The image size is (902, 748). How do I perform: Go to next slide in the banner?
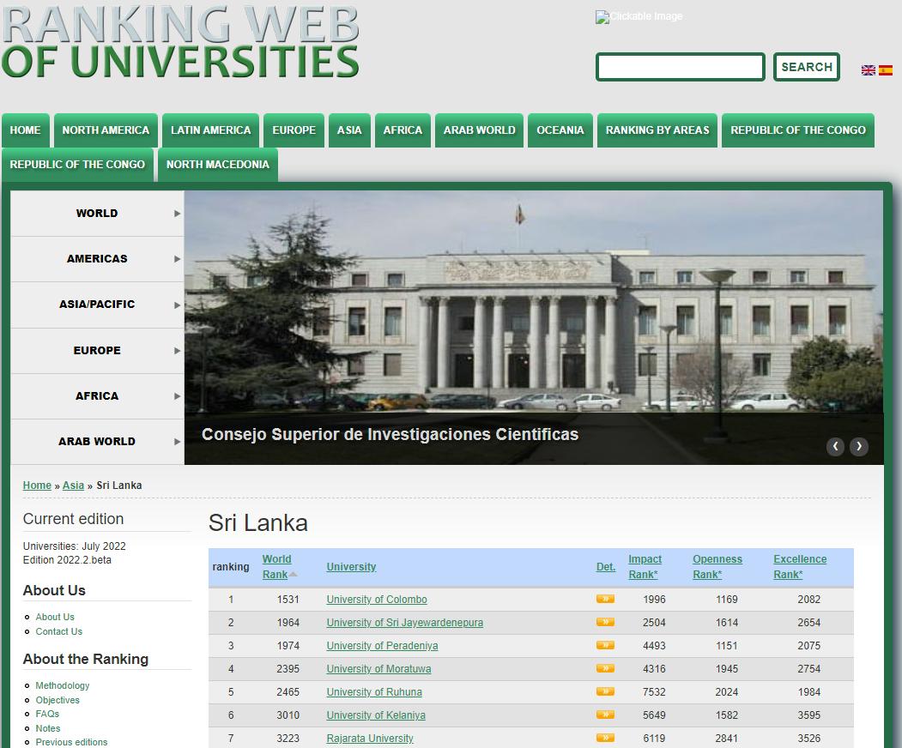[x=859, y=446]
